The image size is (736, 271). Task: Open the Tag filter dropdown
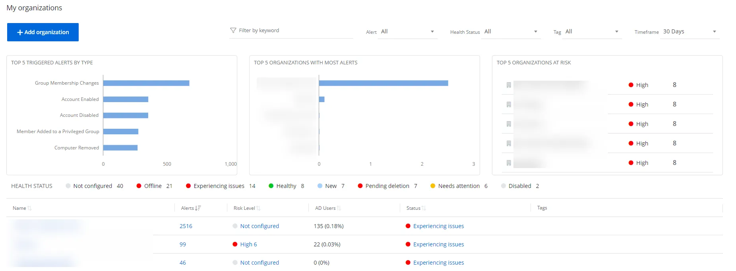click(592, 31)
